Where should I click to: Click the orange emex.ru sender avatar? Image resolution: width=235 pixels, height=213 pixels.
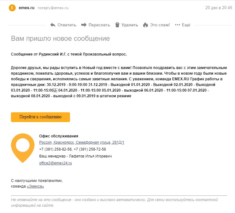tap(12, 8)
